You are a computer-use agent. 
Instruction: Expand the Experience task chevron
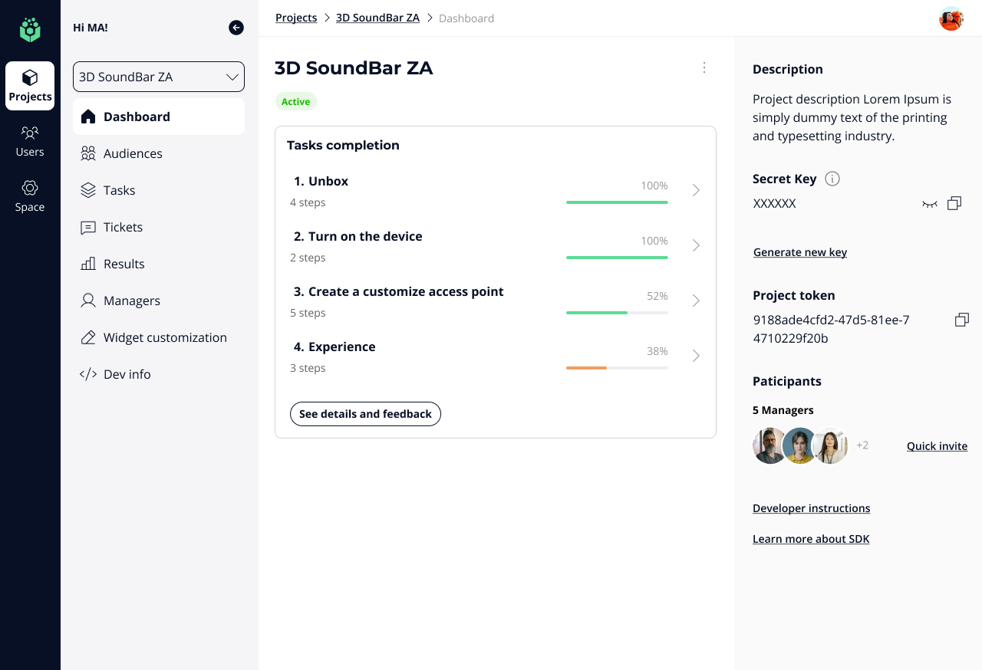click(696, 356)
